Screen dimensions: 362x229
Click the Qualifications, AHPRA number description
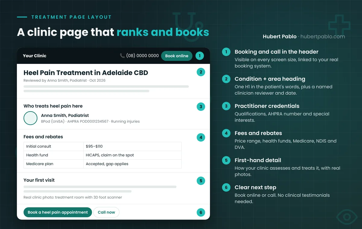pyautogui.click(x=282, y=117)
